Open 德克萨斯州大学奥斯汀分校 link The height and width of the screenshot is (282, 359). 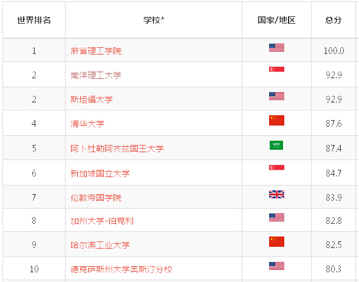point(121,269)
